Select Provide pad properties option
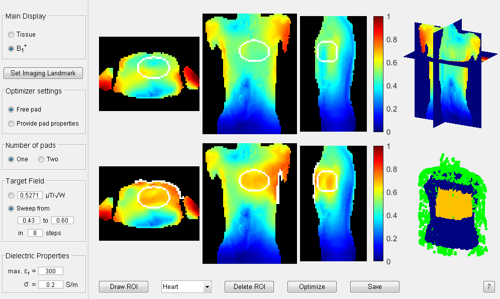Image resolution: width=500 pixels, height=299 pixels. click(x=11, y=124)
